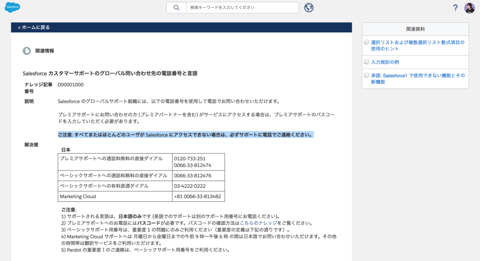Click the プレミアサポートへの通話料無料の直接ダイアル cell

tap(115, 162)
